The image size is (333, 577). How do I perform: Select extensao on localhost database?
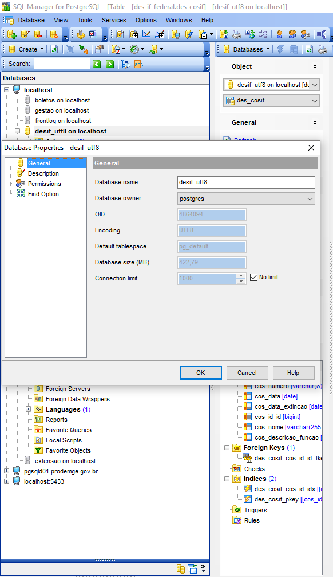click(65, 461)
